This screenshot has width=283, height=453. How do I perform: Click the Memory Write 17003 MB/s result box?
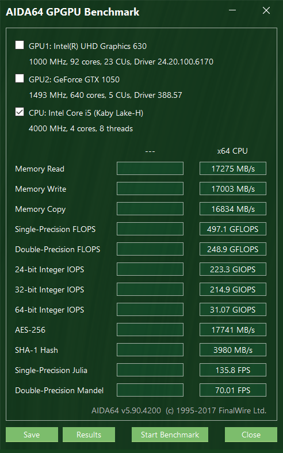pyautogui.click(x=233, y=189)
